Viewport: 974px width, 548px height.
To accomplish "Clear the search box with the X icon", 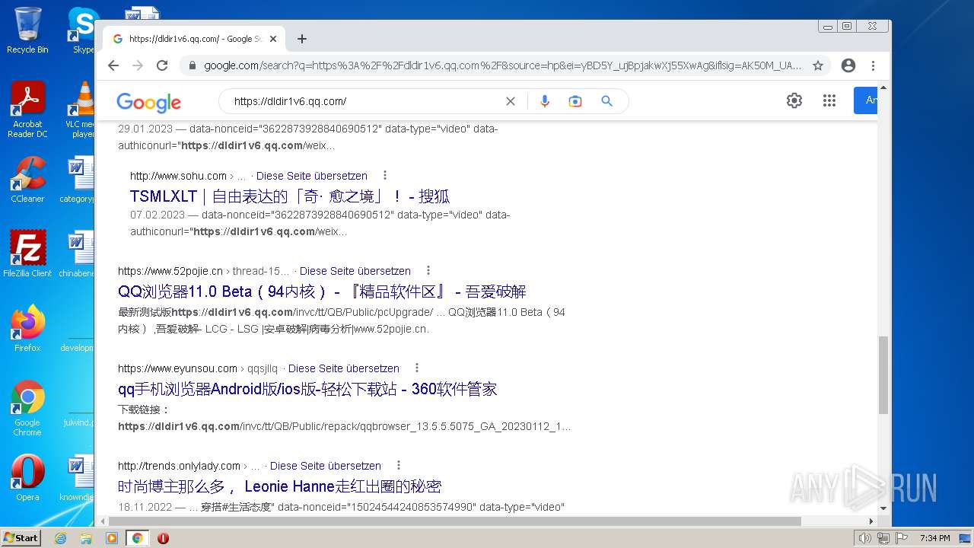I will [511, 101].
